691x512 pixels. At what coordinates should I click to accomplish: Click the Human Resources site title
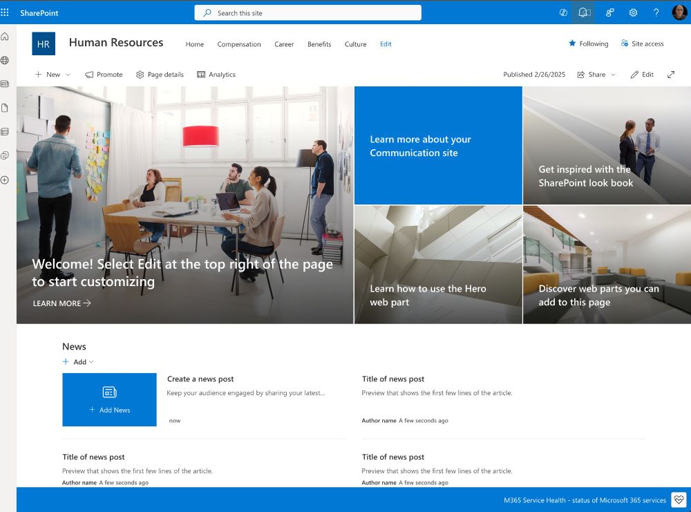tap(116, 42)
